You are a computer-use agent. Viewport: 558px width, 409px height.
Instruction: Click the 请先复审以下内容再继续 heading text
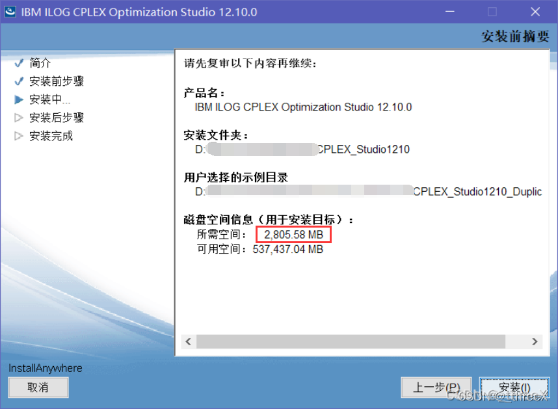250,63
